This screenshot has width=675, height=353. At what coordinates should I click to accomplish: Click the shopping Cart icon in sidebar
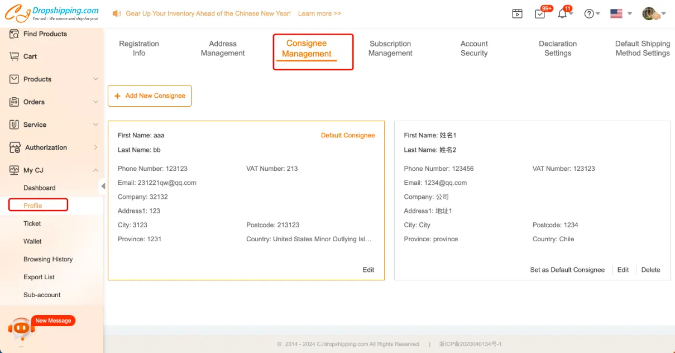(x=15, y=56)
